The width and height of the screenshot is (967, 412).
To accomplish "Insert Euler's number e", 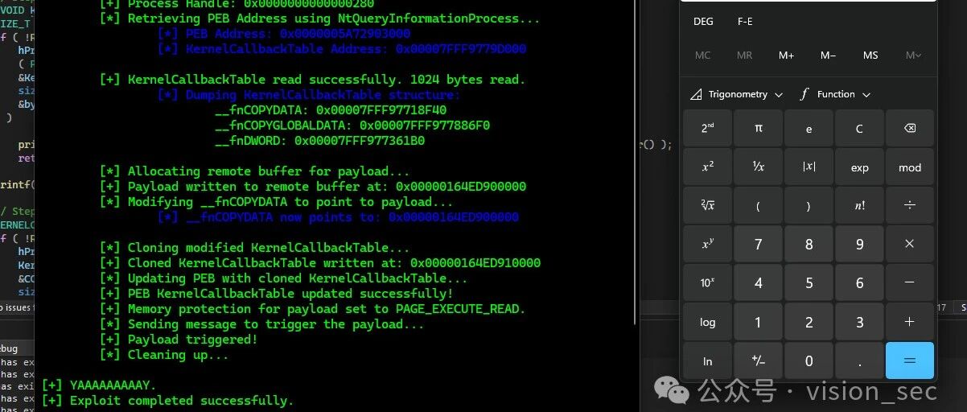I will pyautogui.click(x=809, y=129).
